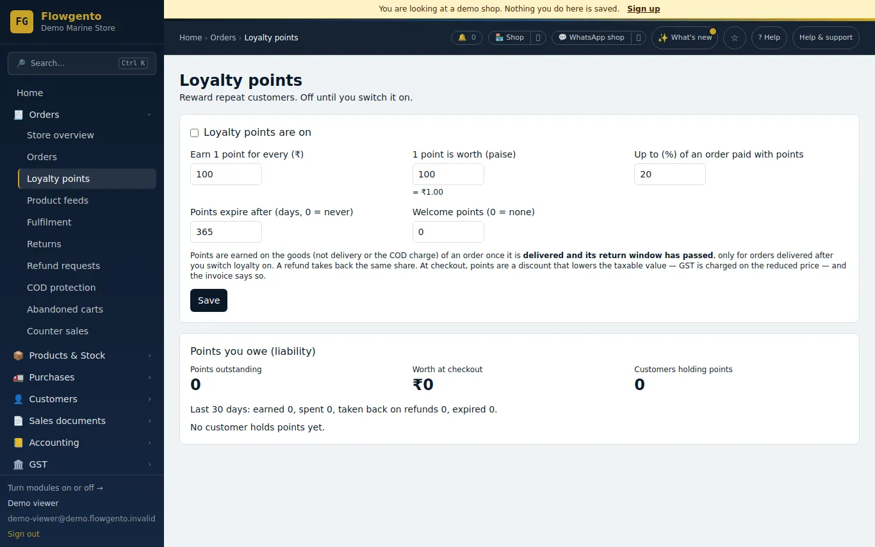Collapse the Orders sidebar section
The height and width of the screenshot is (547, 875).
[x=82, y=115]
